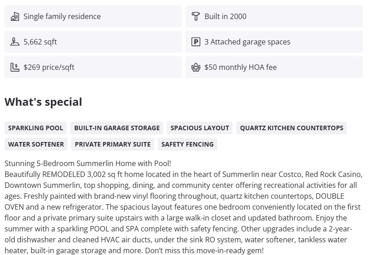Click the lot size icon beside 5,662 sqft
Viewport: 370px width, 255px height.
tap(15, 42)
